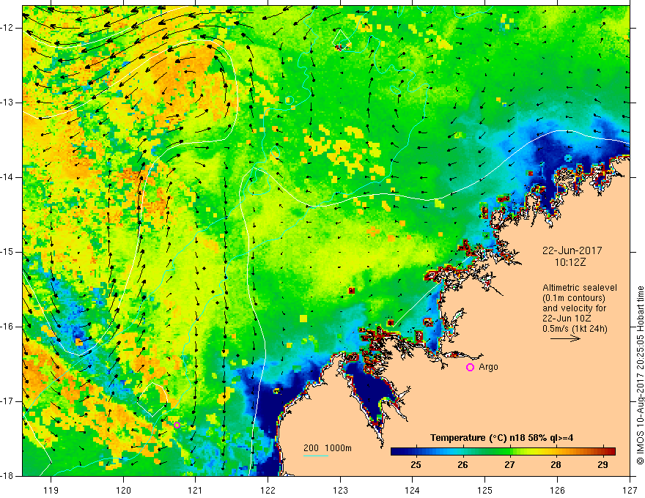Screen dimensions: 645x498
Task: Click the colorbar label '27'
Action: pyautogui.click(x=509, y=465)
